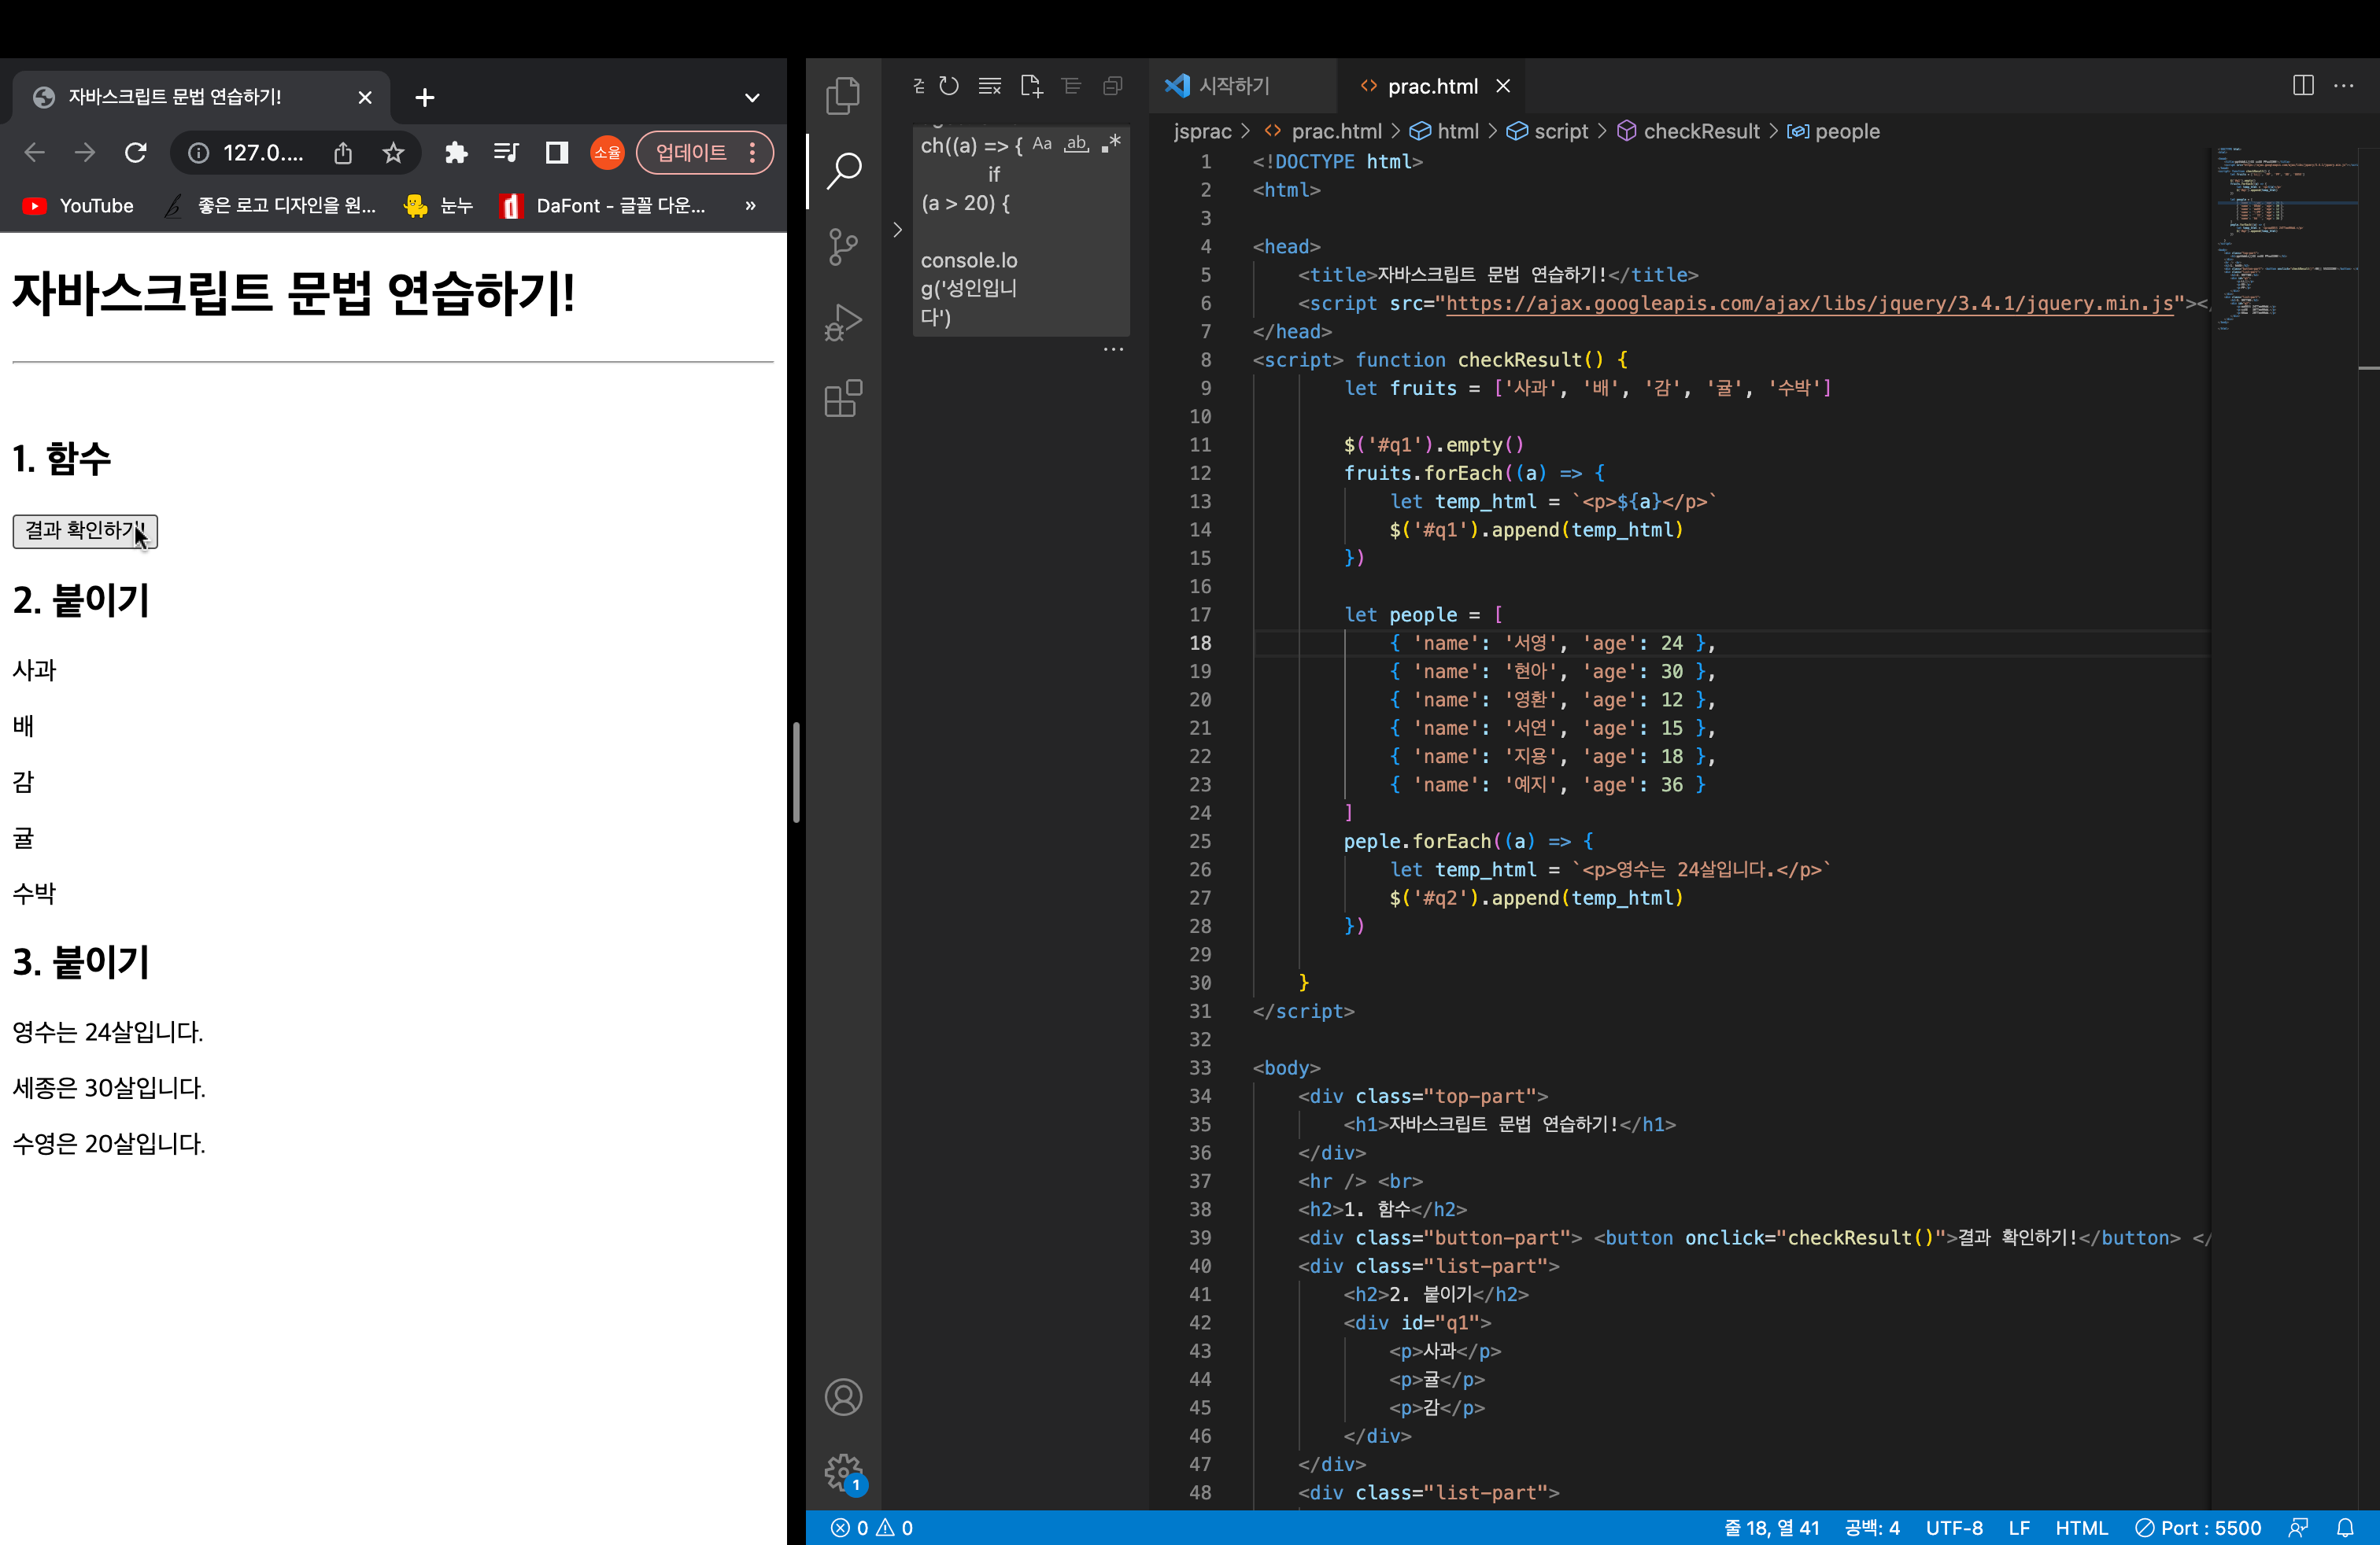Open the Extensions view

(843, 399)
